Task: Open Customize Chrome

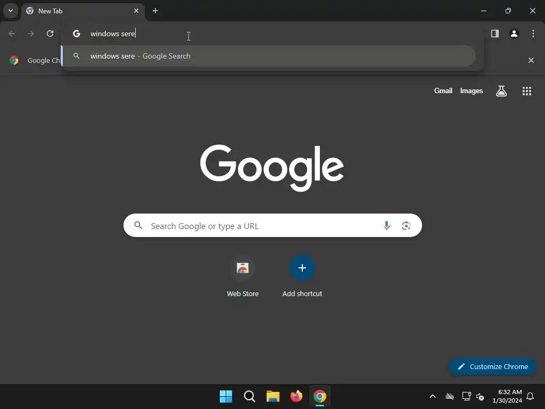Action: pyautogui.click(x=492, y=366)
